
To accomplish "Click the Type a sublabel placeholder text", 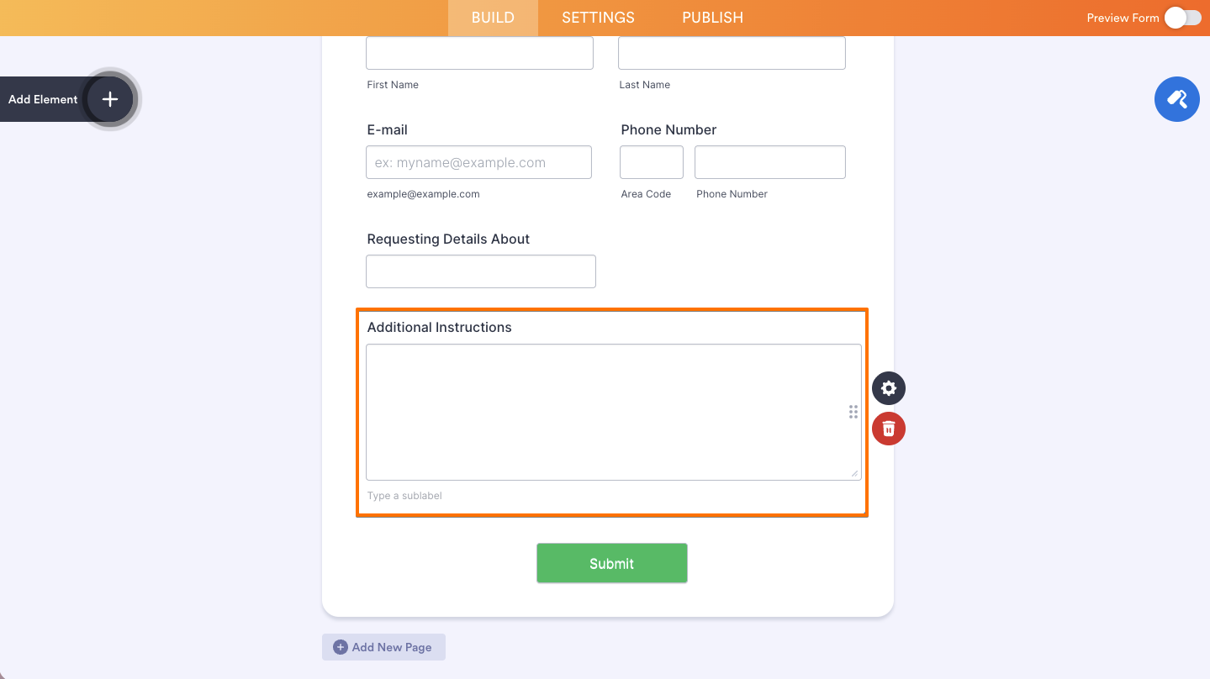I will [x=404, y=495].
